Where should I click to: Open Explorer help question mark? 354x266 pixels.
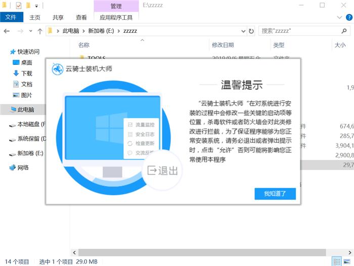pos(349,17)
